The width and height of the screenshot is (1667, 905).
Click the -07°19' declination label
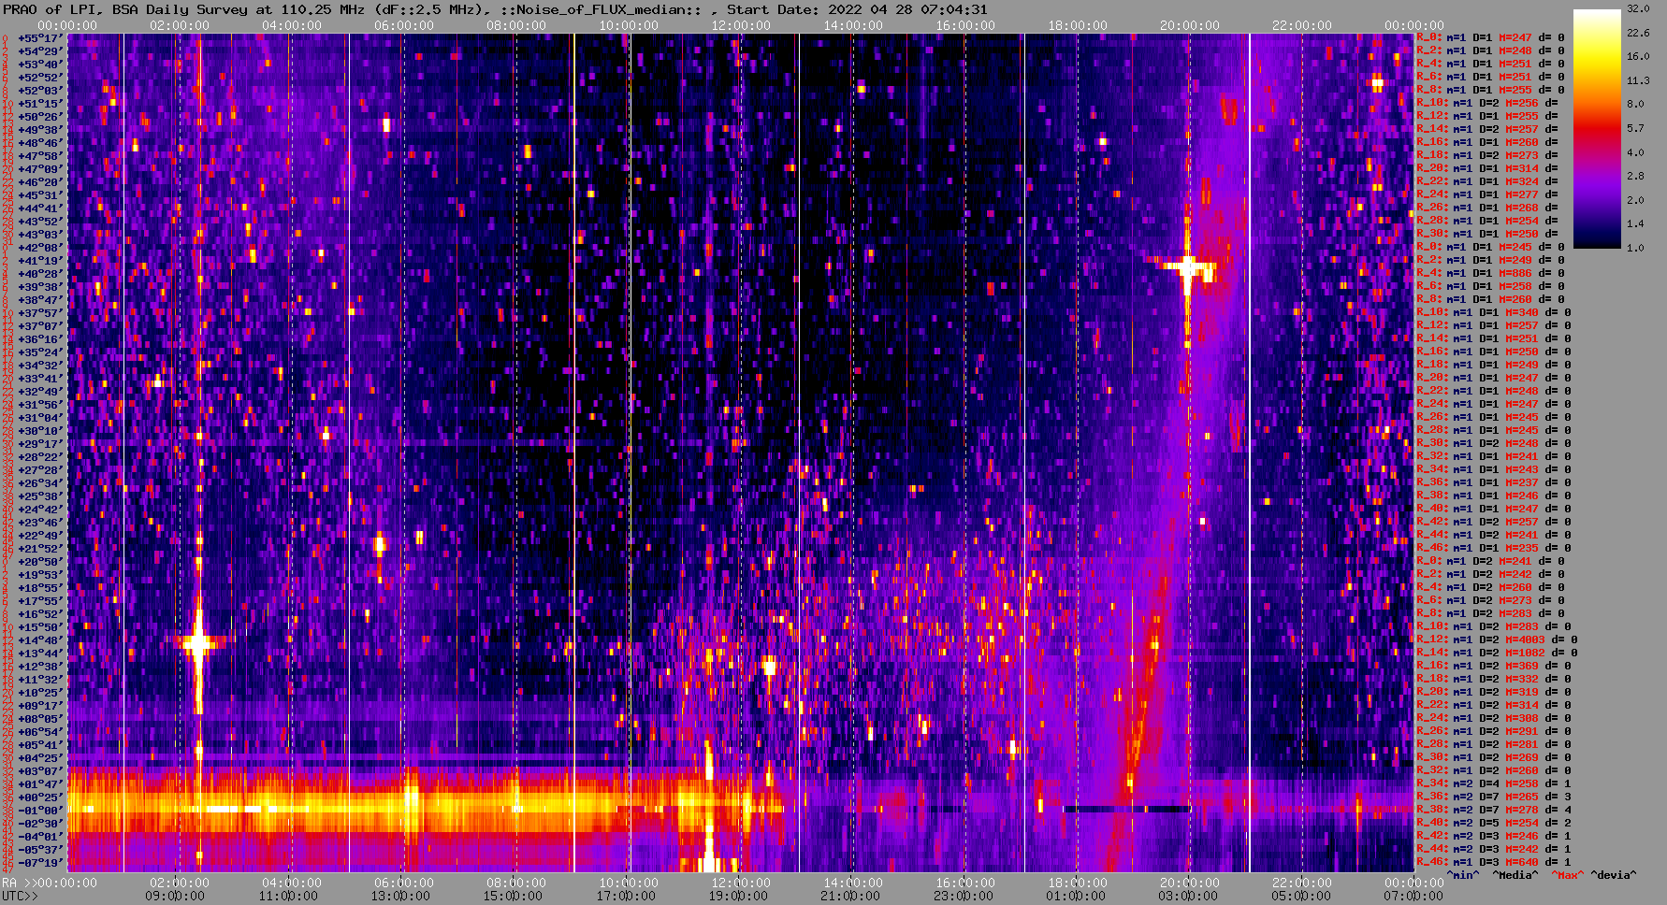[x=40, y=863]
